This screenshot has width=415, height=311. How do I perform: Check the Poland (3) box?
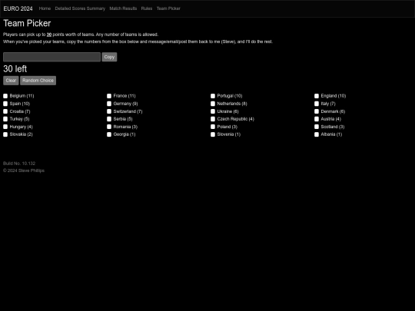(213, 127)
